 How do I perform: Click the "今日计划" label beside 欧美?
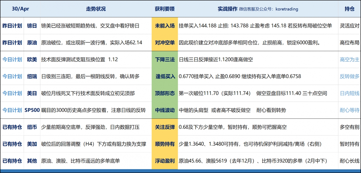click(x=12, y=60)
